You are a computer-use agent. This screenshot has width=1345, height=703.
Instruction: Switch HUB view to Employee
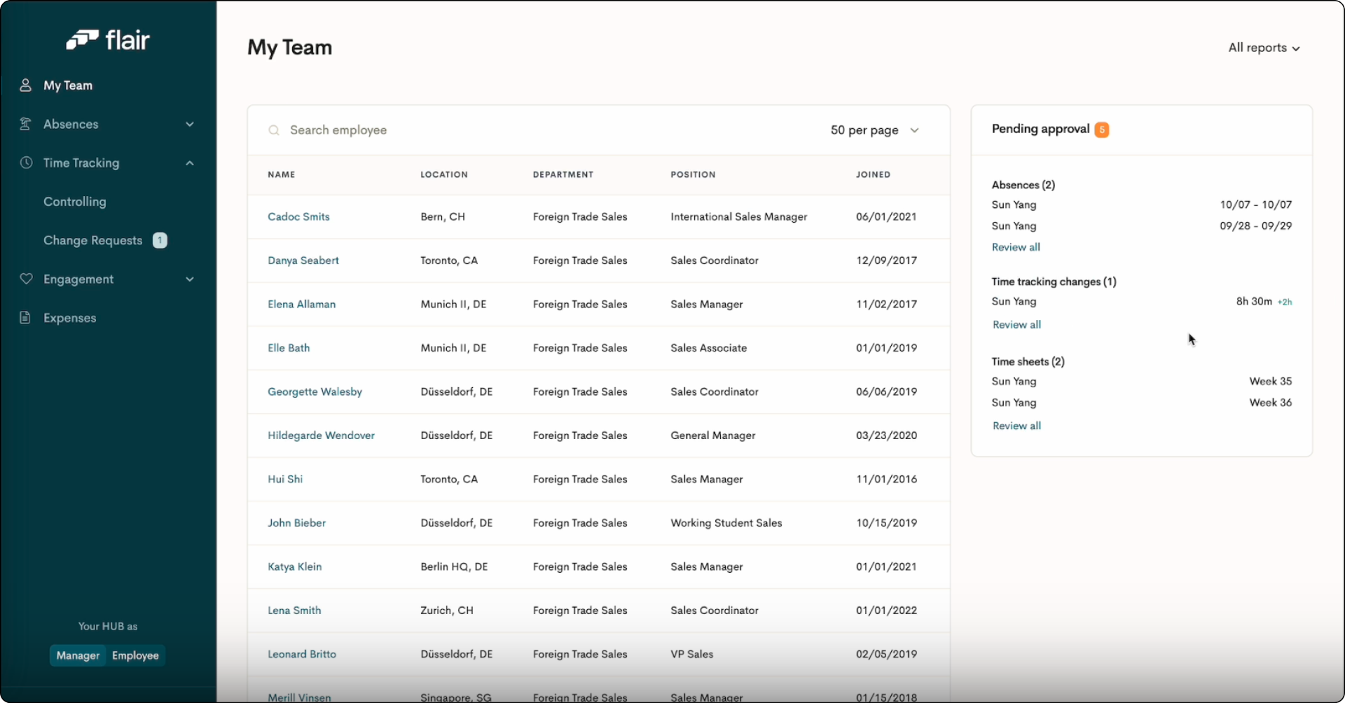click(x=135, y=655)
